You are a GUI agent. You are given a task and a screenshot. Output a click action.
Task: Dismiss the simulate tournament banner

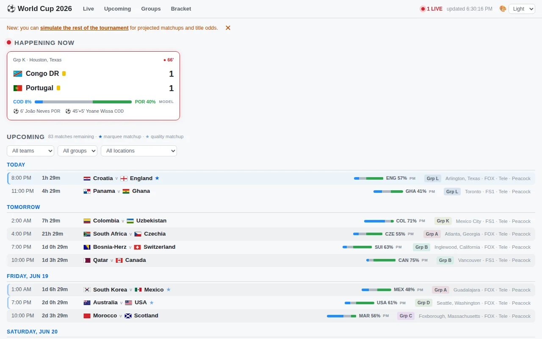click(228, 28)
